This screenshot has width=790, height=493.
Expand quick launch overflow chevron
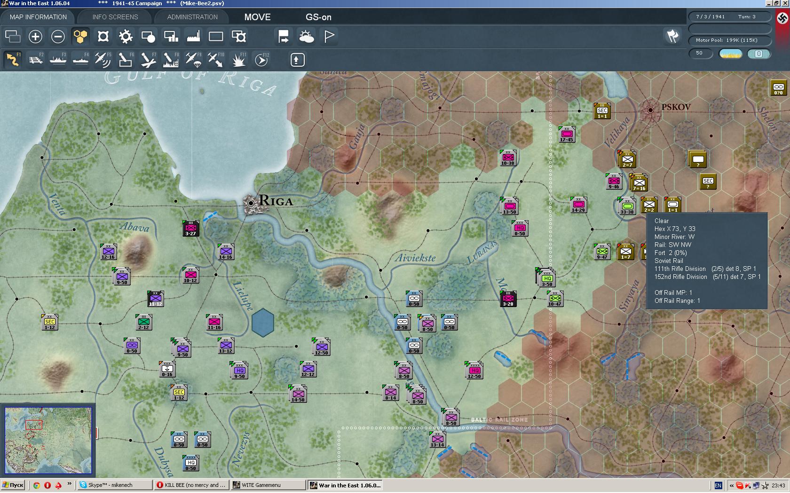[70, 484]
